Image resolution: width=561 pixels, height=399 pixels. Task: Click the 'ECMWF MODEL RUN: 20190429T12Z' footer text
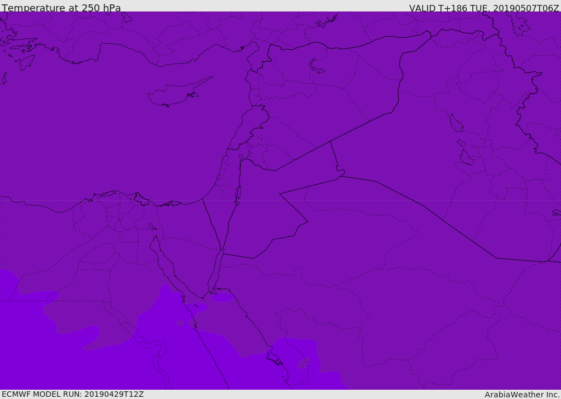[x=73, y=394]
